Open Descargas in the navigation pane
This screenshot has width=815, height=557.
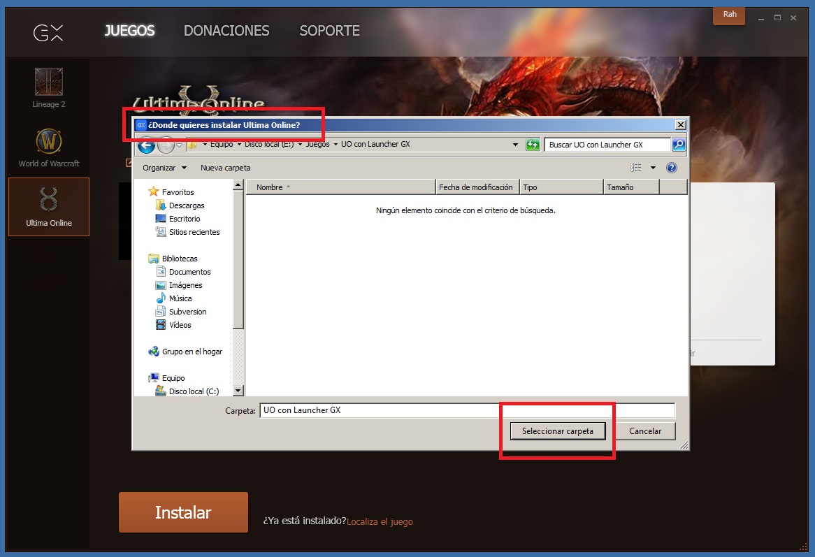[x=187, y=205]
